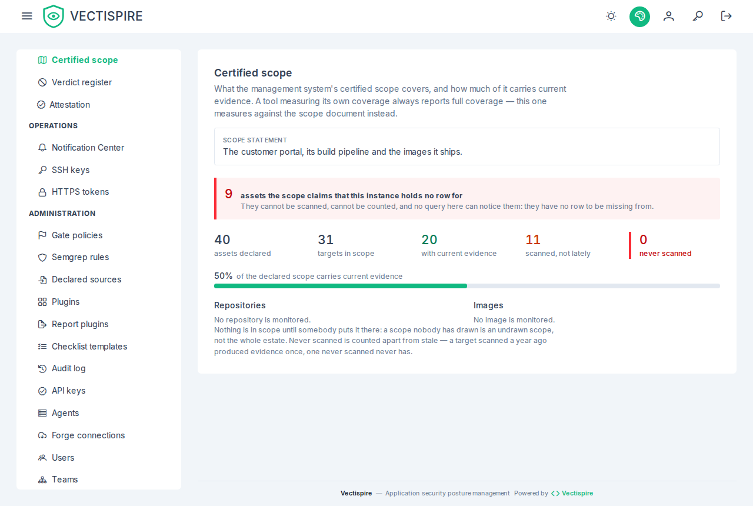This screenshot has width=753, height=506.
Task: Click the '11 scanned, not lately' stat
Action: click(558, 245)
